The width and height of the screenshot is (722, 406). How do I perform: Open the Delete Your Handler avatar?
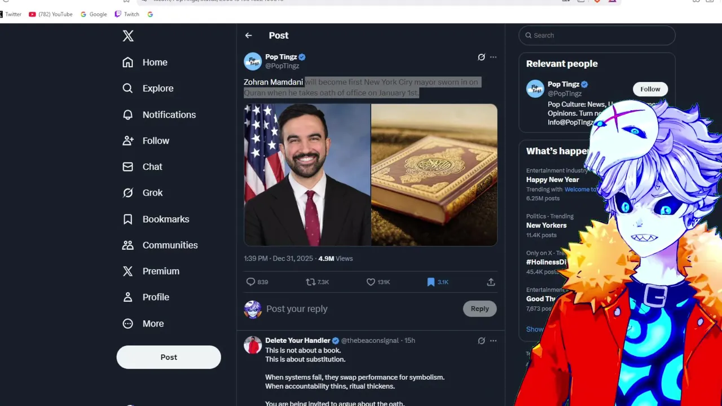[x=253, y=345]
